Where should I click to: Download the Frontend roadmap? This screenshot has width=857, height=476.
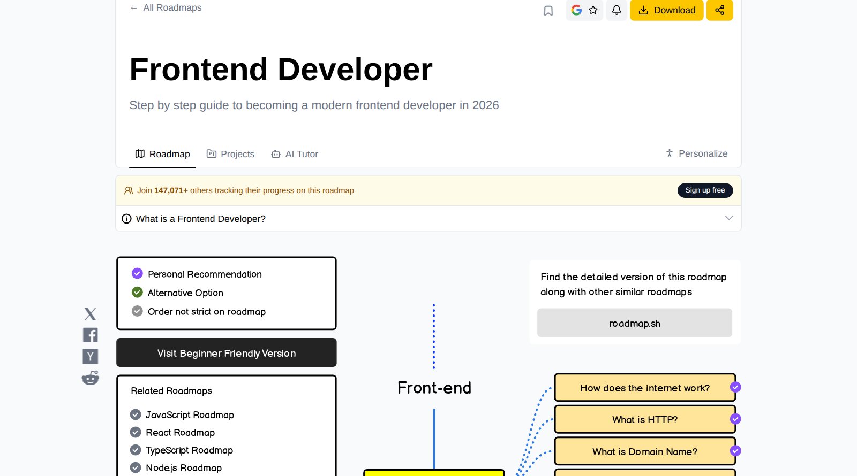[x=666, y=10]
